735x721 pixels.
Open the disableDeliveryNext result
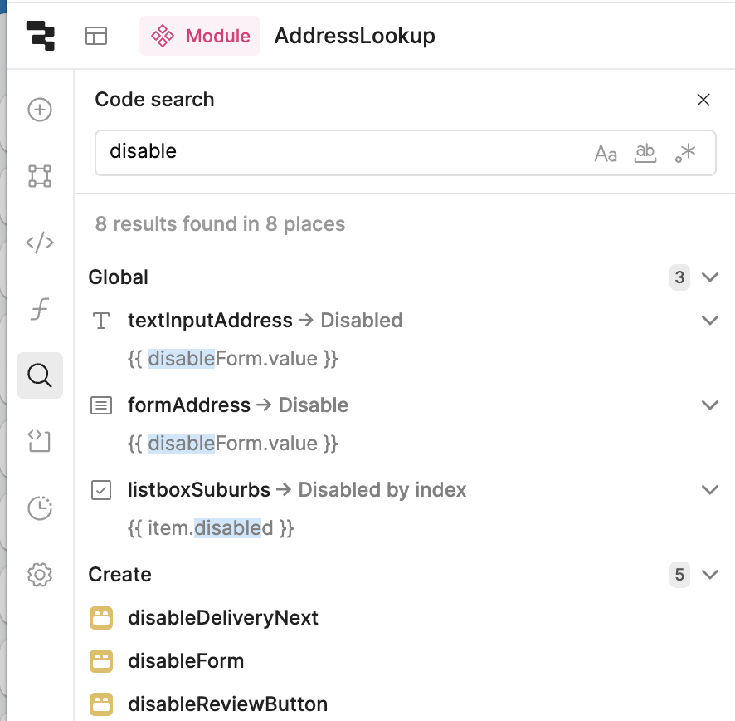(x=223, y=618)
